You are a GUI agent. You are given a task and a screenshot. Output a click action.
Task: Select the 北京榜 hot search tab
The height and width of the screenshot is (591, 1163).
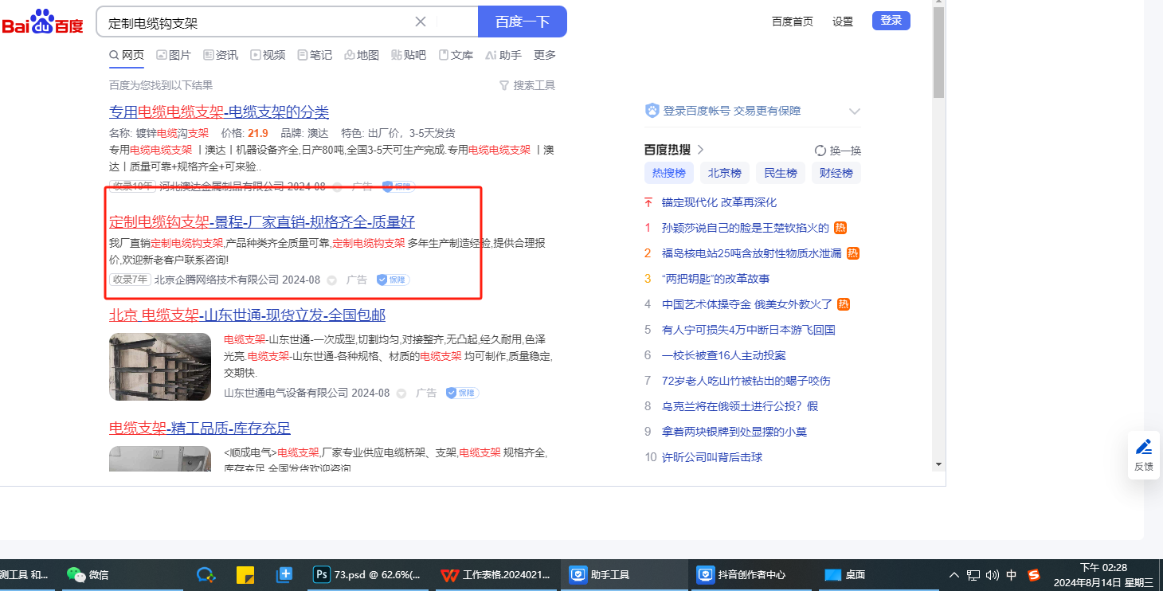coord(725,173)
